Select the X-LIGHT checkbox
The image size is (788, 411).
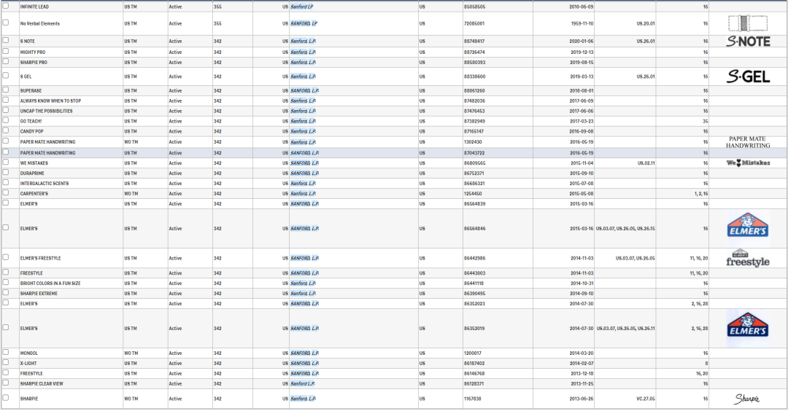pos(6,362)
